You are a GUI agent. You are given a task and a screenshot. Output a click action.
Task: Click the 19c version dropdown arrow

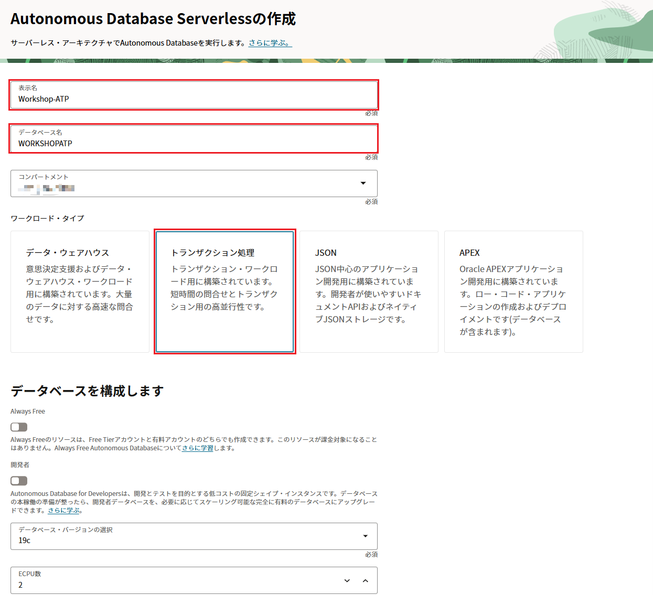coord(365,536)
